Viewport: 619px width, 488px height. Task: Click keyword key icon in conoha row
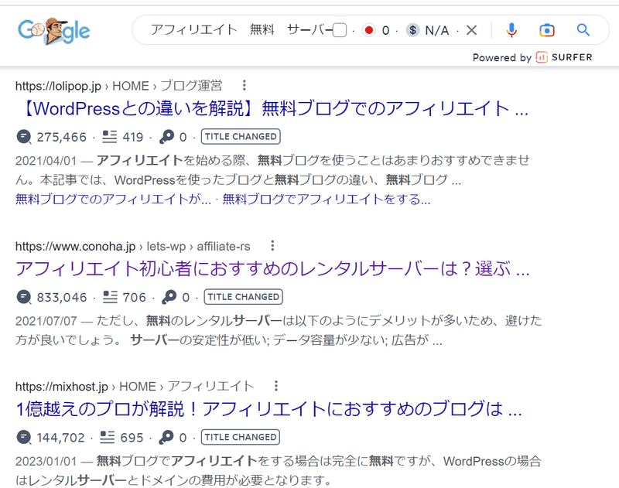pos(169,297)
